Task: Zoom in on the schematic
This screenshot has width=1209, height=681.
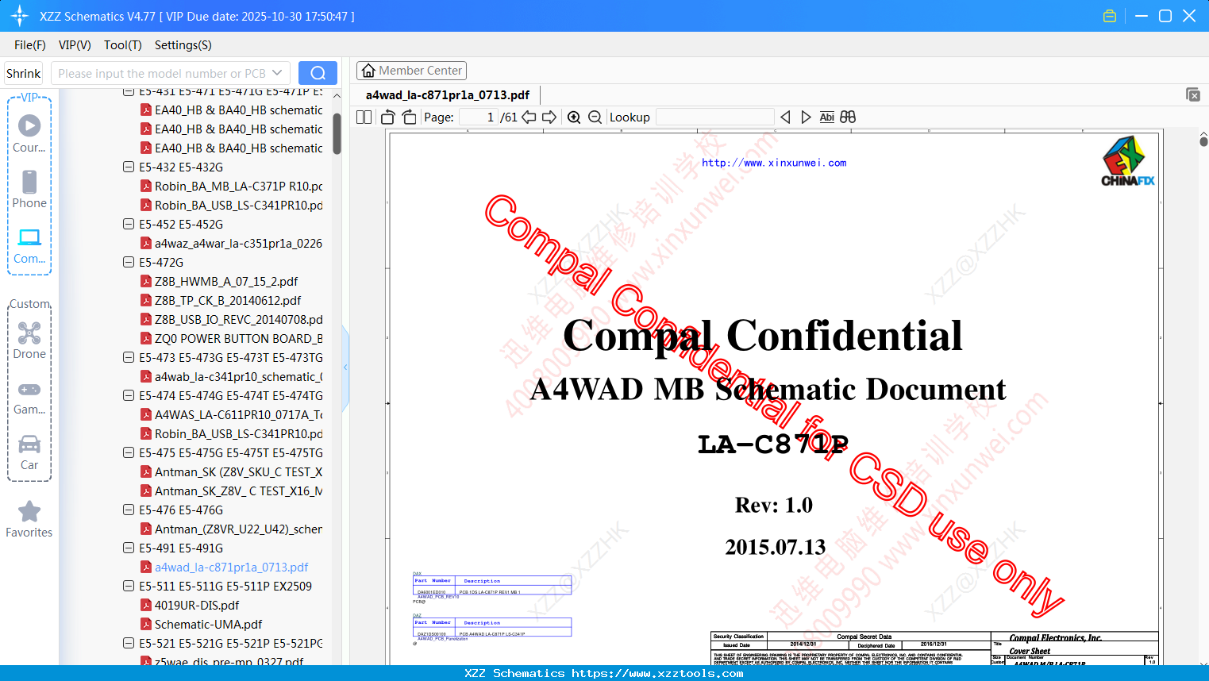Action: (x=574, y=117)
